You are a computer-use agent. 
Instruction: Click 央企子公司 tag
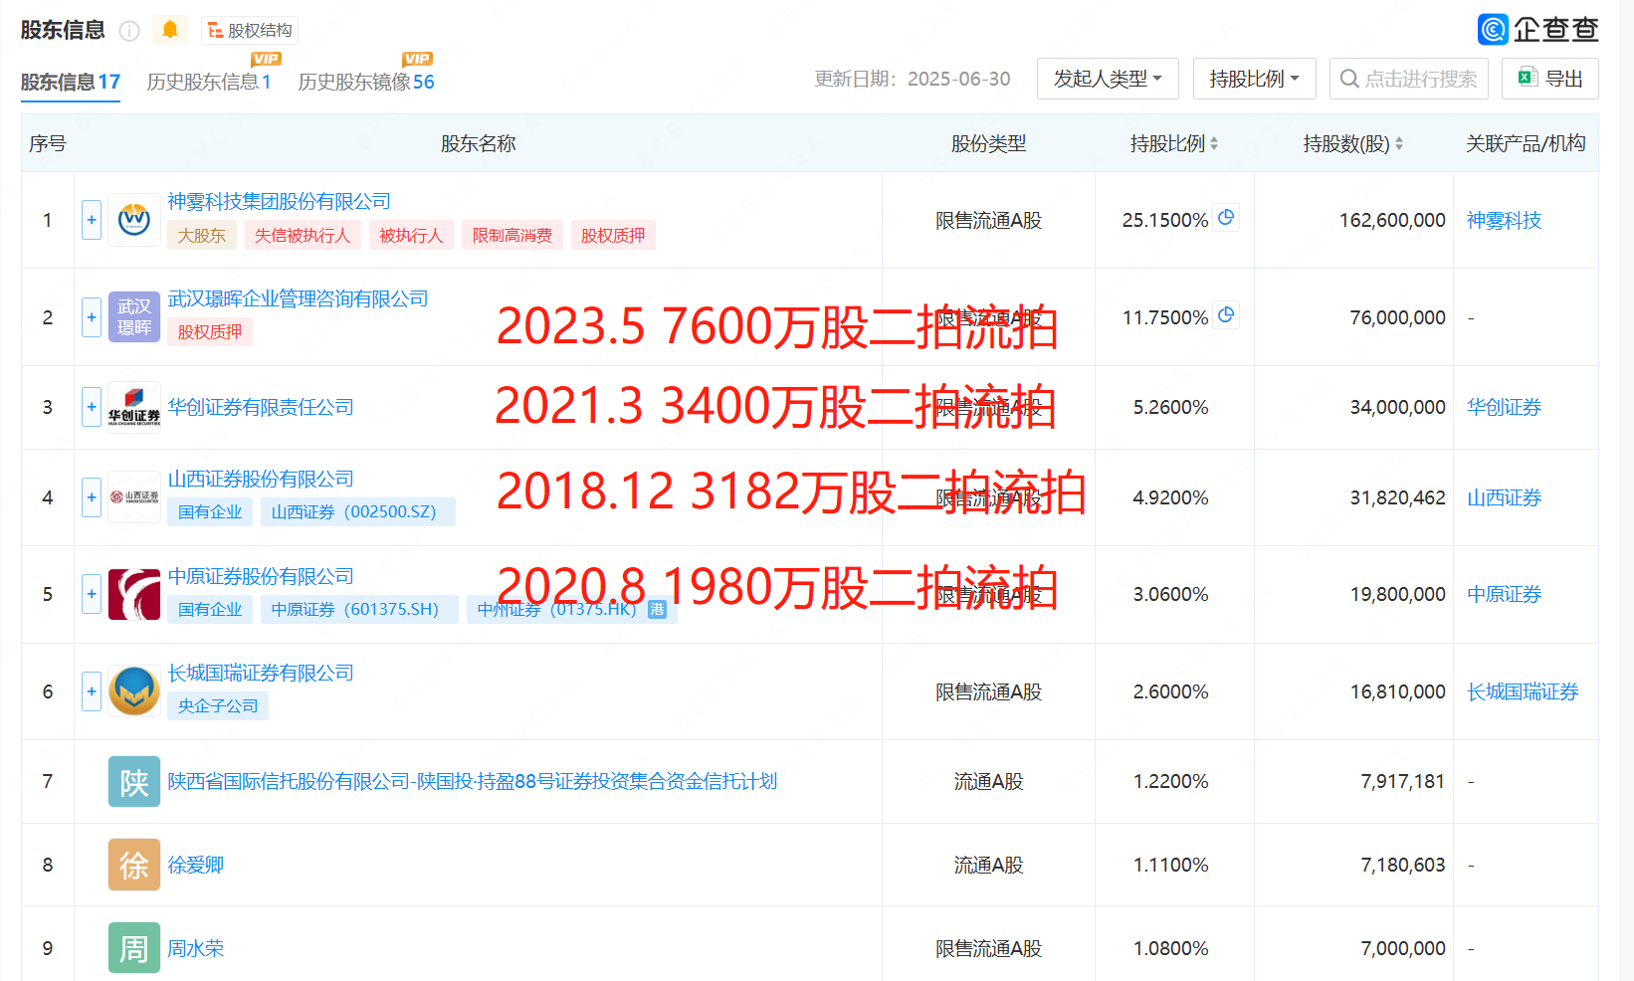point(218,705)
